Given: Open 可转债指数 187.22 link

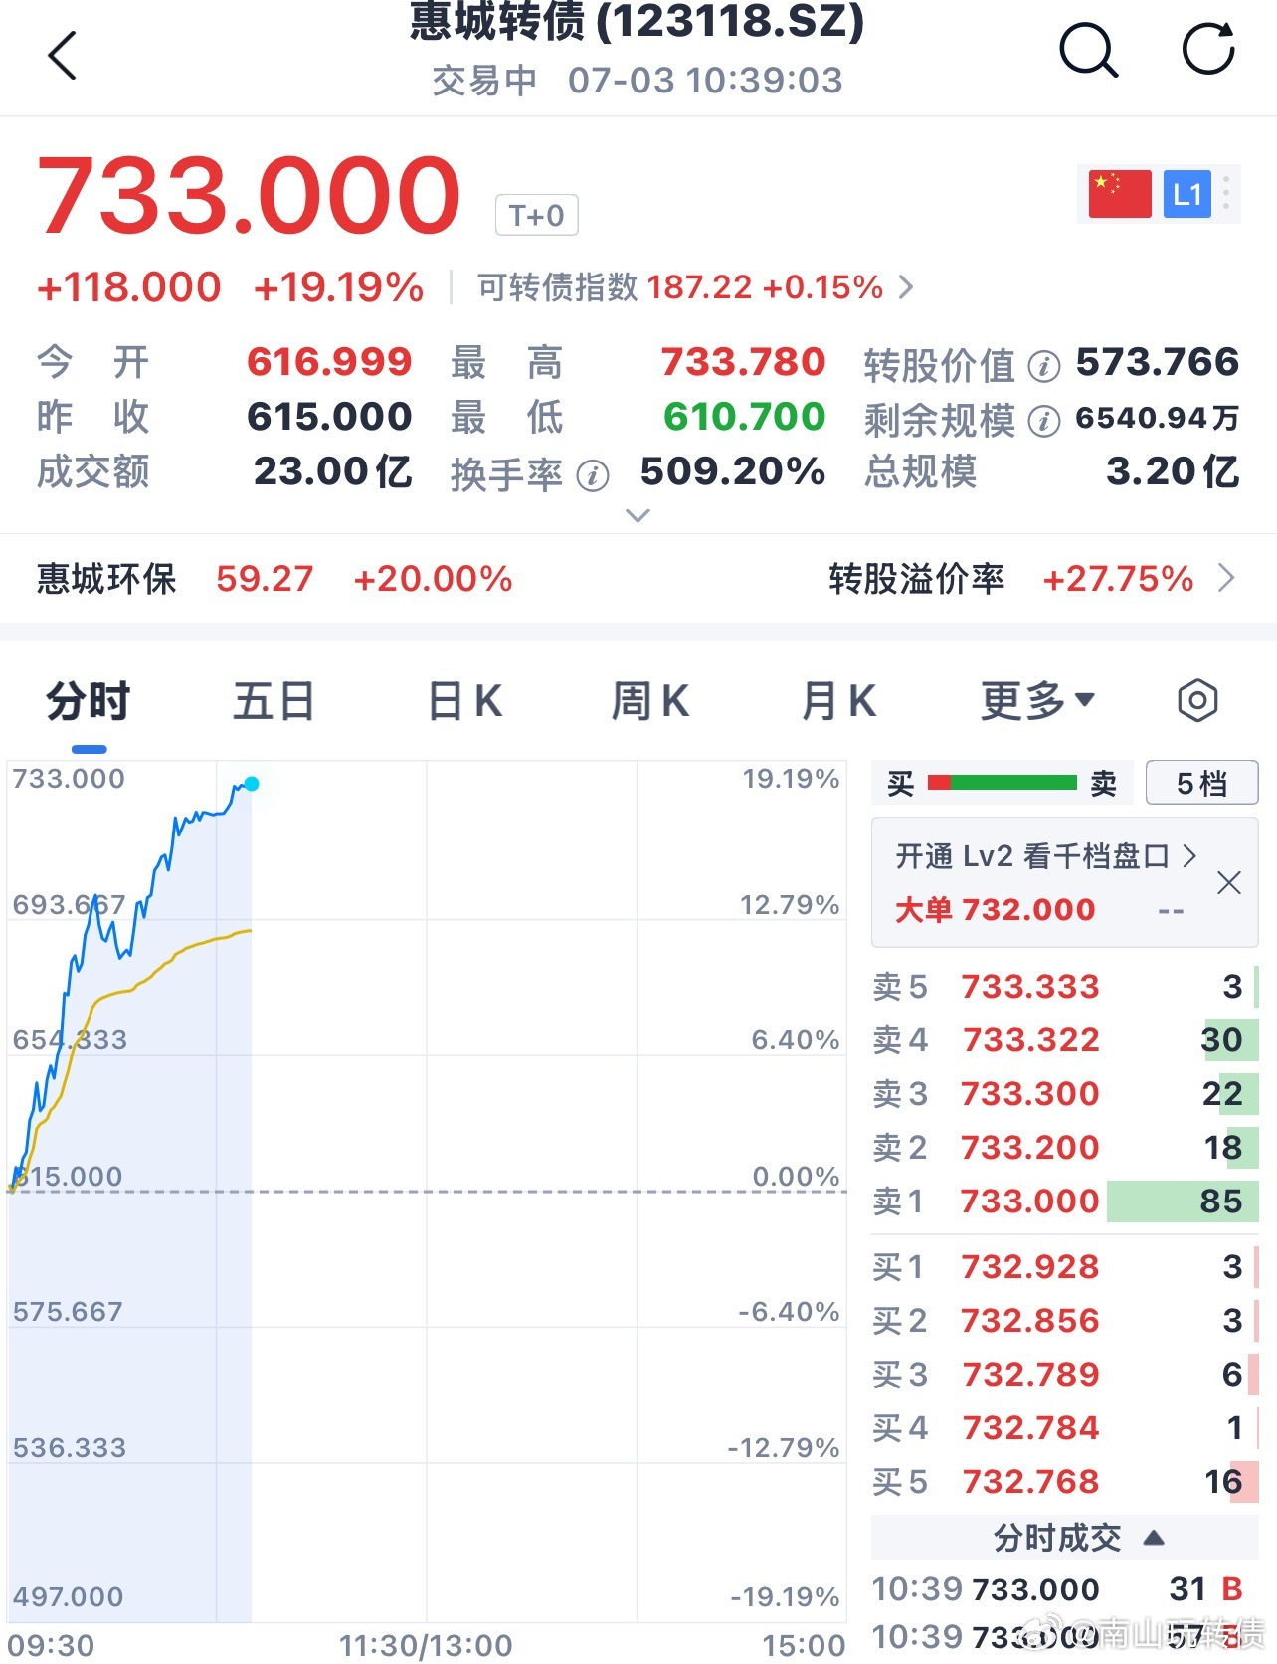Looking at the screenshot, I should pos(695,287).
